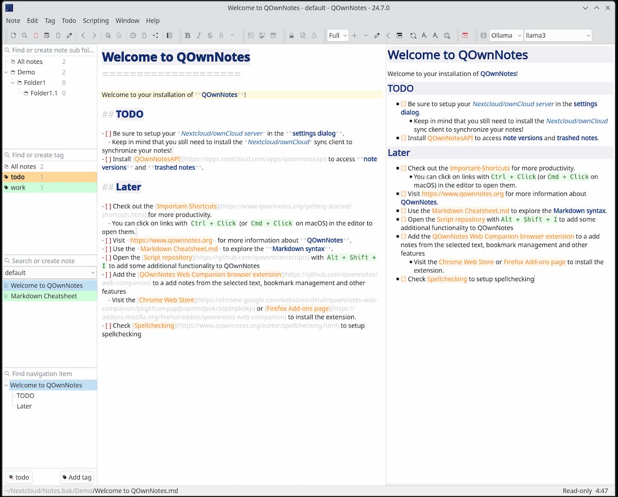Image resolution: width=618 pixels, height=497 pixels.
Task: Click the strikethrough formatting icon
Action: click(210, 35)
